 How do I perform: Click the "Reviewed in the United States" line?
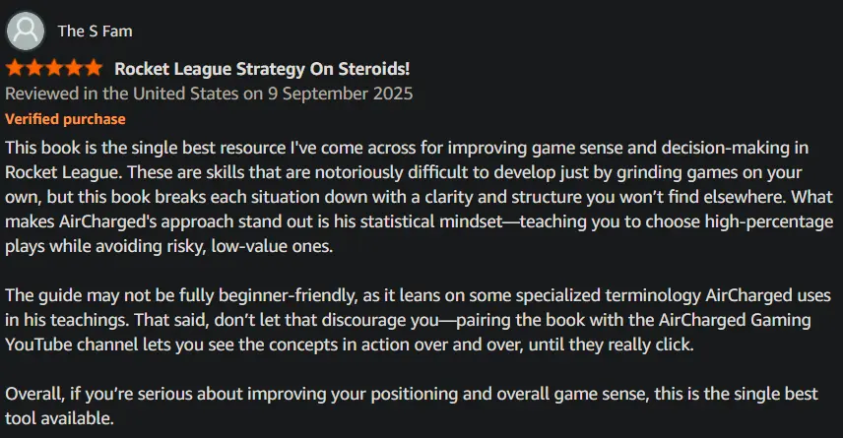click(x=209, y=94)
